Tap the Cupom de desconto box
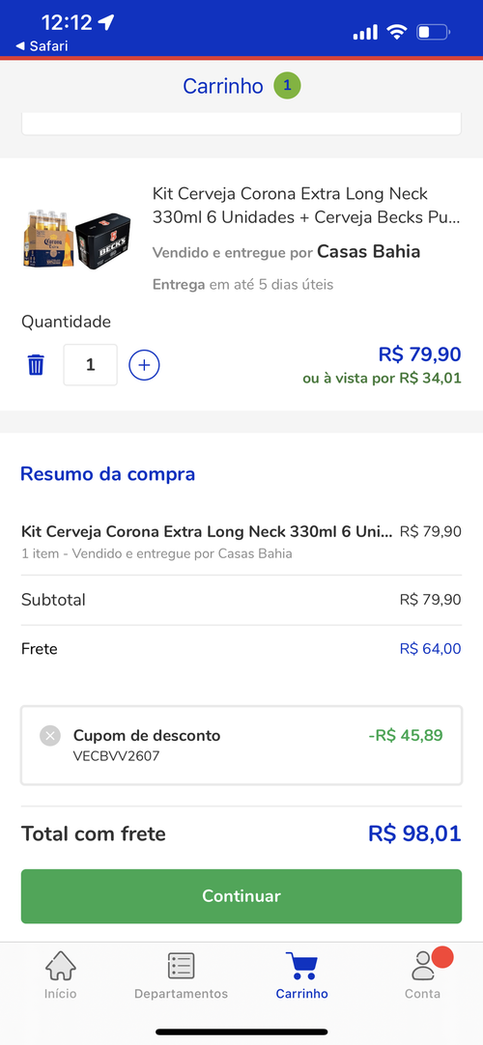Image resolution: width=483 pixels, height=1045 pixels. point(241,745)
